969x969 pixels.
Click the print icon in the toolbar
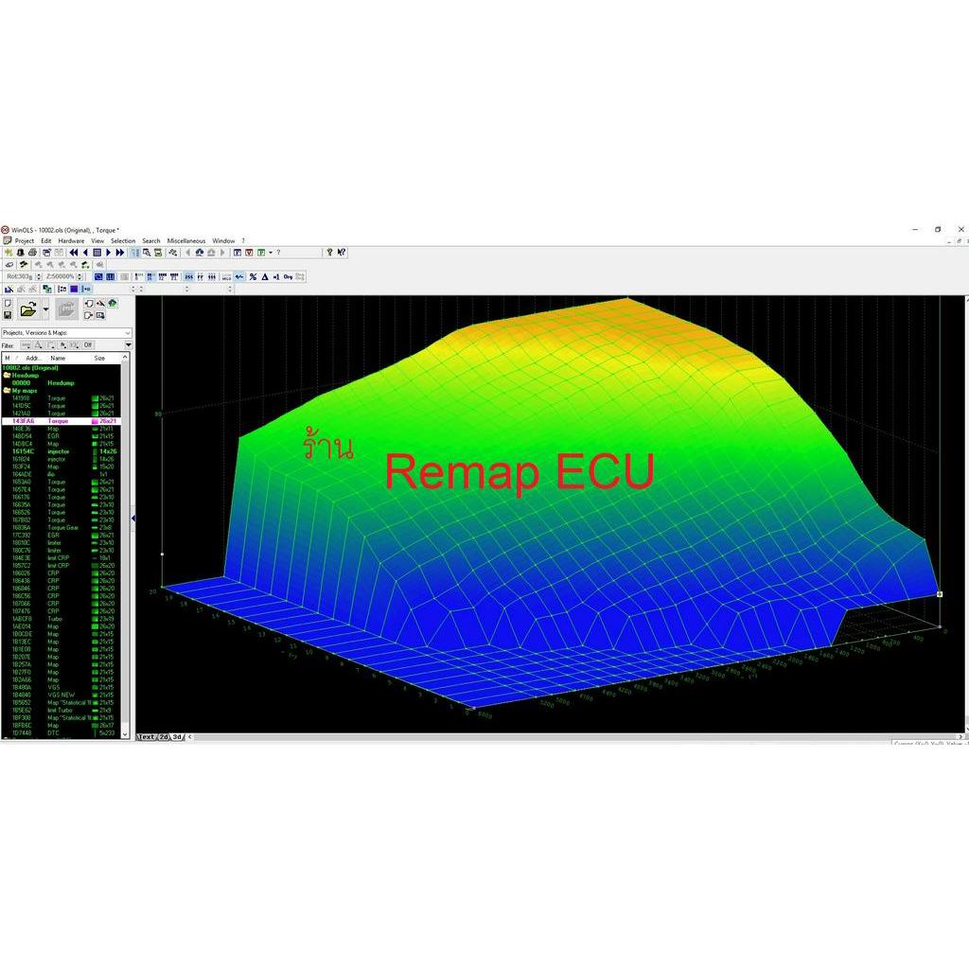pos(32,253)
